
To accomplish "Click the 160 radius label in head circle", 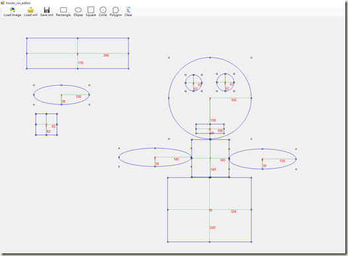I will pyautogui.click(x=234, y=100).
